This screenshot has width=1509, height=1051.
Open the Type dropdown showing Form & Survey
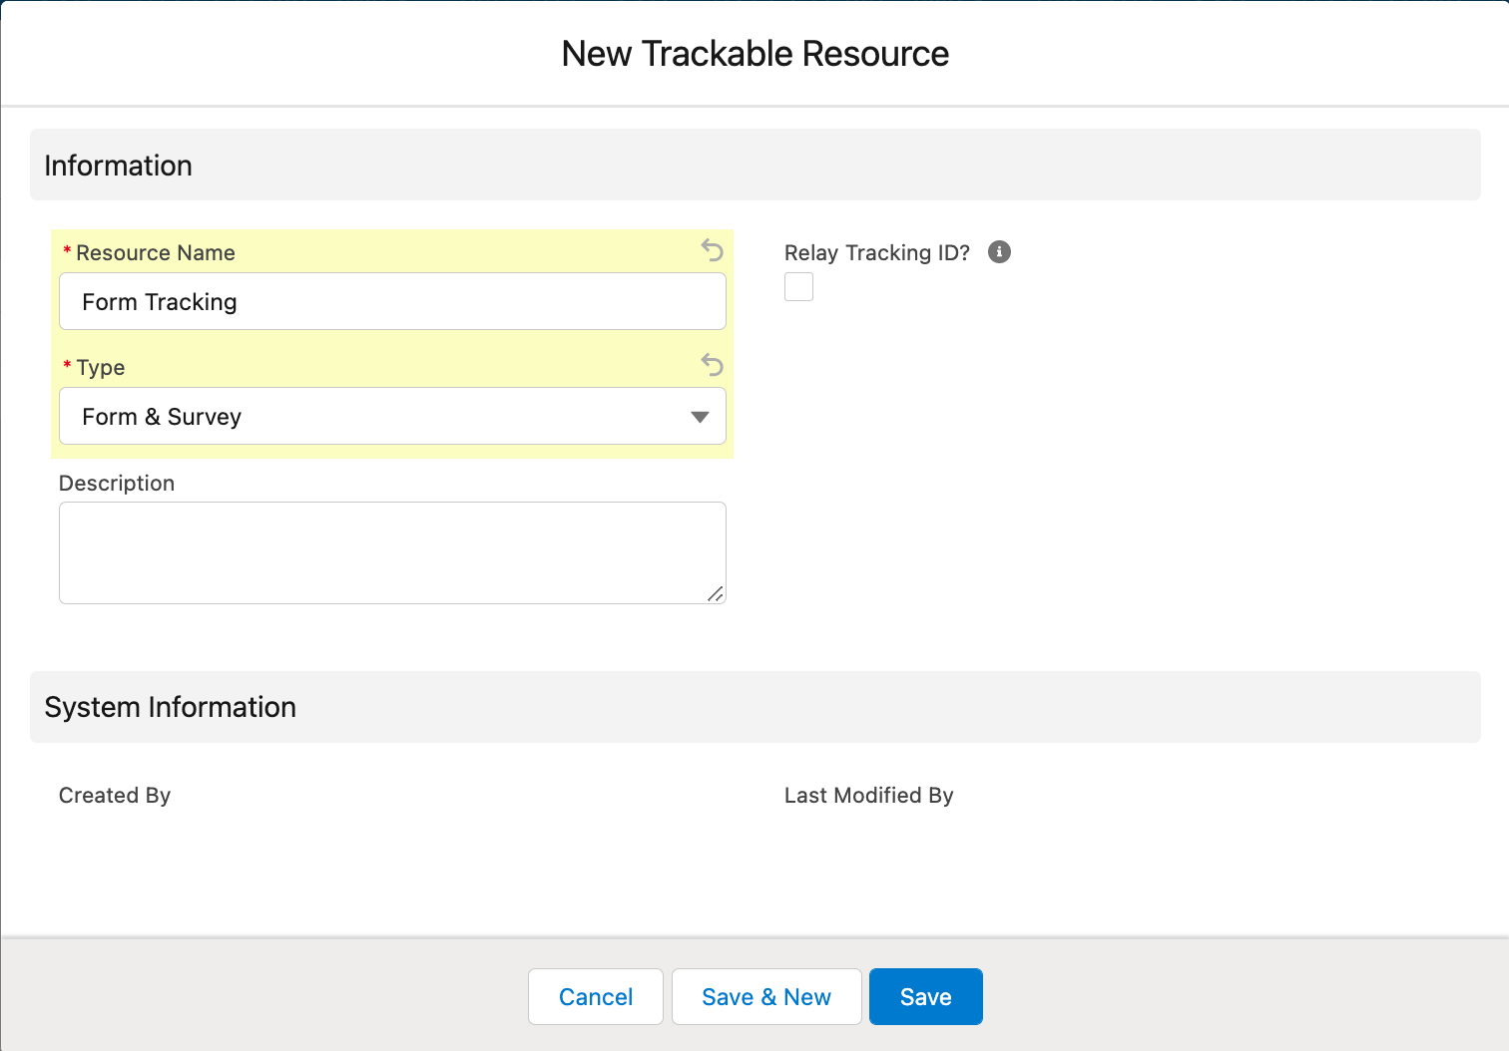pos(392,416)
